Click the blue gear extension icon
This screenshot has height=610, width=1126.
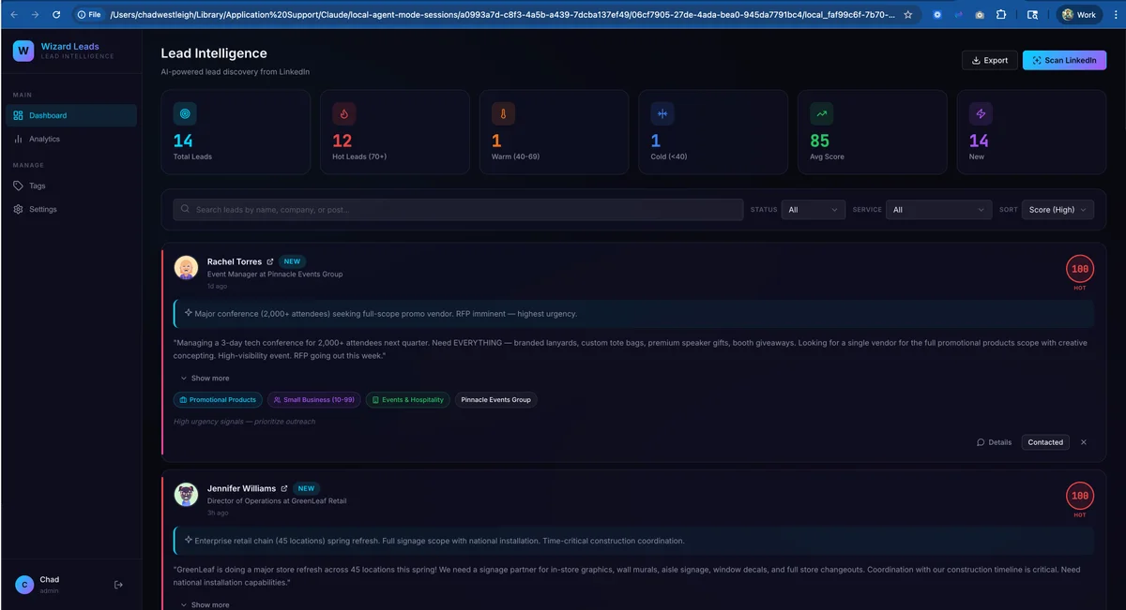(939, 15)
